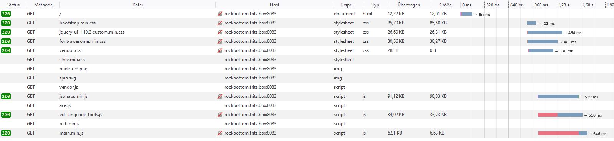Select the node-red.png request
The image size is (614, 141).
click(x=307, y=69)
